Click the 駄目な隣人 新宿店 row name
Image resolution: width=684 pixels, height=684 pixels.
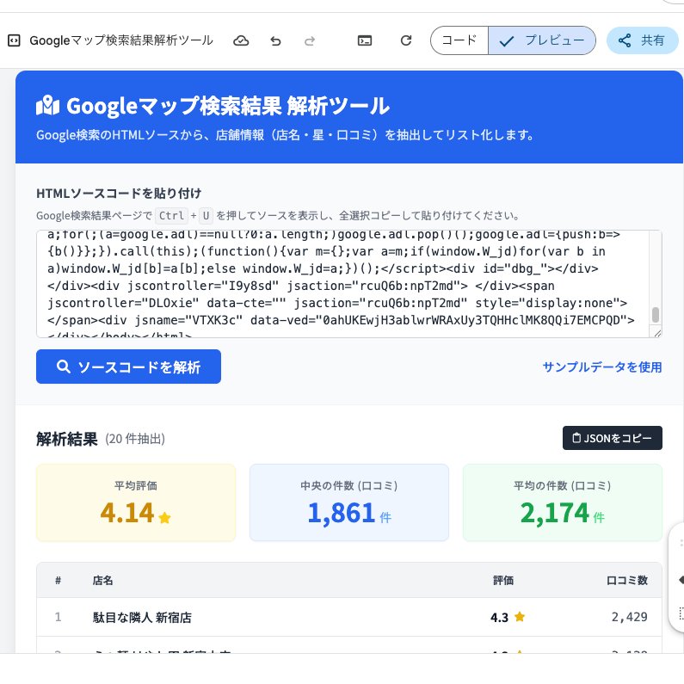pyautogui.click(x=142, y=617)
